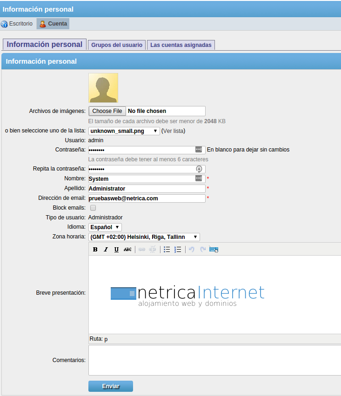Click the 'Administrador' user type value

click(x=106, y=218)
